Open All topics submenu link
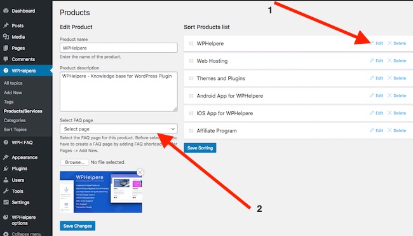 point(13,83)
